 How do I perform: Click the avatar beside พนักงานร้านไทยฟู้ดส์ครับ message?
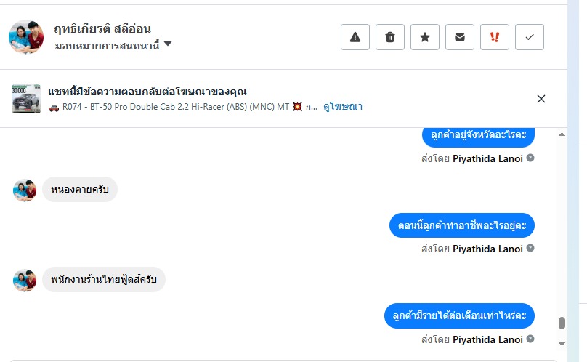[25, 280]
